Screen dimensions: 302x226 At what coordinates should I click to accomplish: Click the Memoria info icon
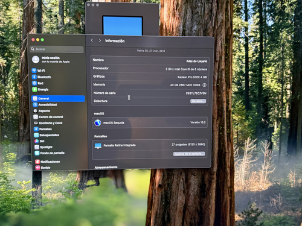coord(204,85)
